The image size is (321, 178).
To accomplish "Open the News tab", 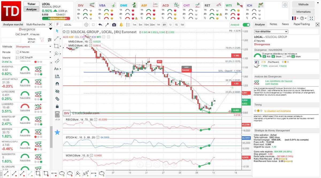I will [x=285, y=24].
